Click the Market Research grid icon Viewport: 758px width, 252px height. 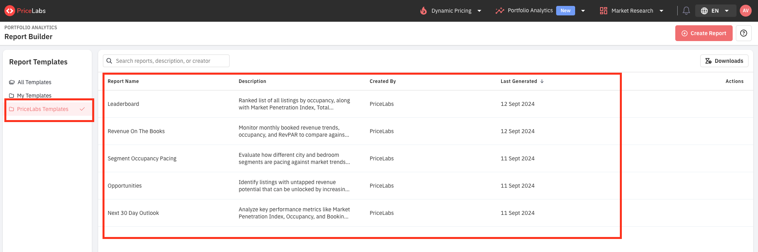pyautogui.click(x=604, y=11)
